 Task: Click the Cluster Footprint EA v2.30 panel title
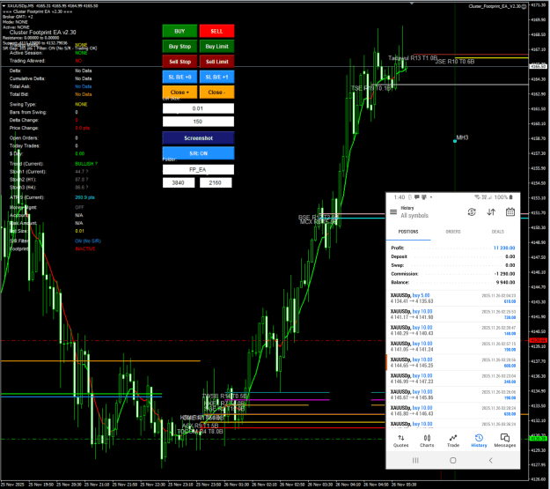(x=42, y=33)
